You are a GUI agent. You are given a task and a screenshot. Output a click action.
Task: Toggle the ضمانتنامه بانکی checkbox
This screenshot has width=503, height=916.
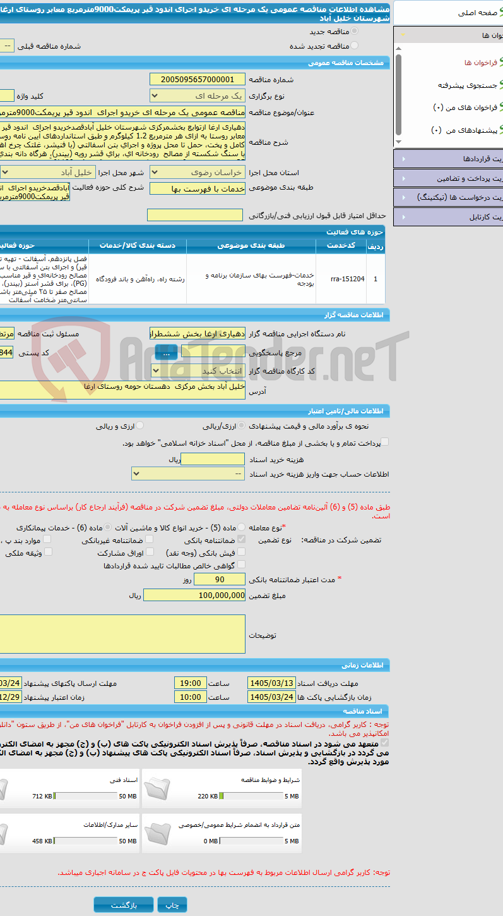[241, 540]
